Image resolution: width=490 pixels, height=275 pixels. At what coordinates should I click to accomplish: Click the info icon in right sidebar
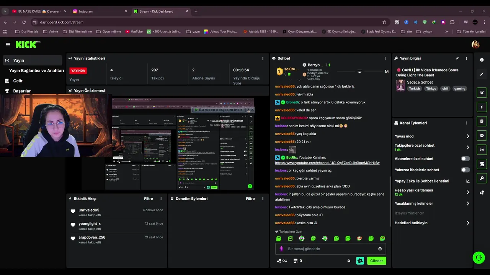point(482,60)
